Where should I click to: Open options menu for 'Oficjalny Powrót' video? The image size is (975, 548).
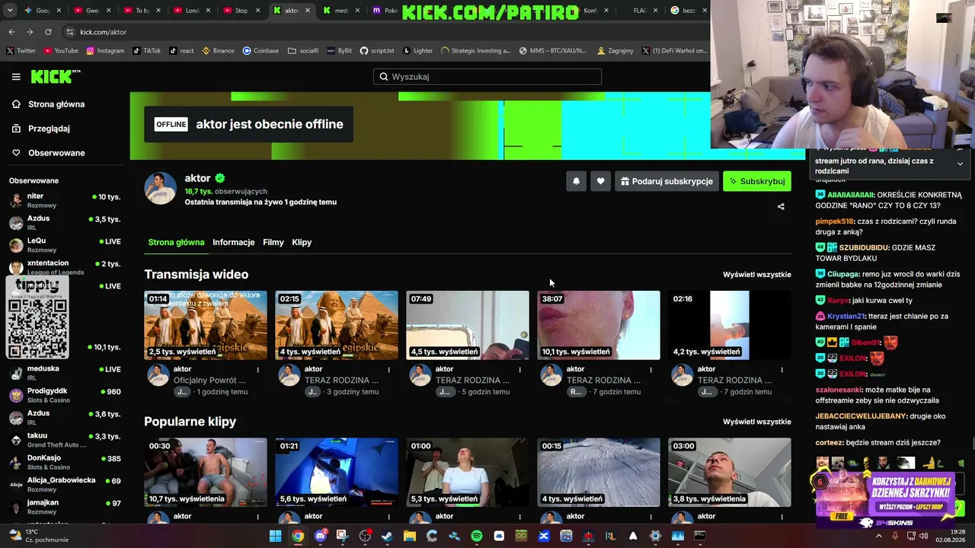coord(257,370)
